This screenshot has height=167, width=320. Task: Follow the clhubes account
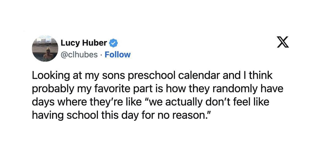pos(118,55)
